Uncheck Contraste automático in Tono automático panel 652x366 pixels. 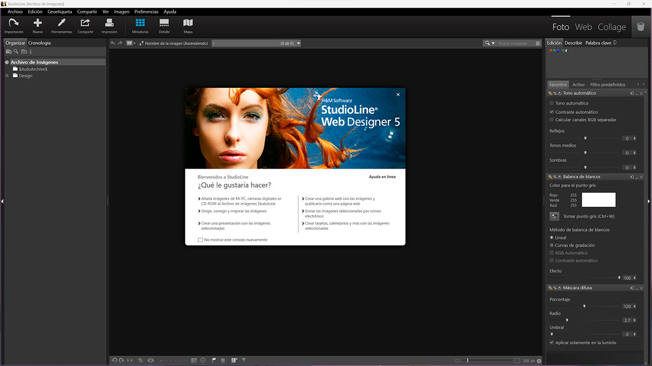coord(552,112)
